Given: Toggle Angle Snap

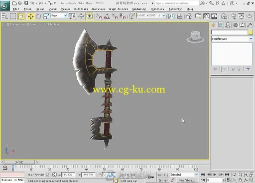Looking at the screenshot, I should point(107,16).
